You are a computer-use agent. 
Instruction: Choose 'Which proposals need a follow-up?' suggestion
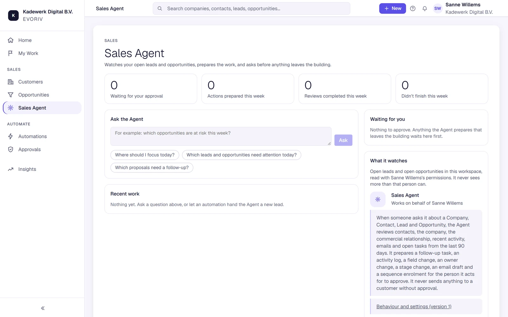click(x=152, y=168)
